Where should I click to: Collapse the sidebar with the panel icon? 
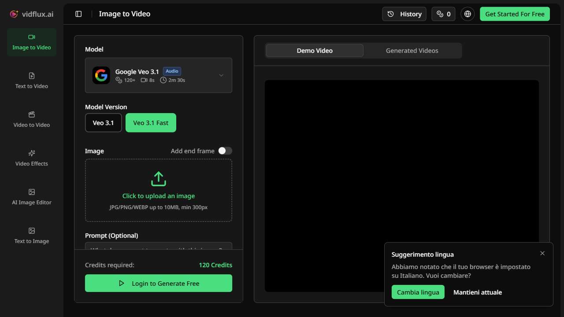click(x=78, y=14)
